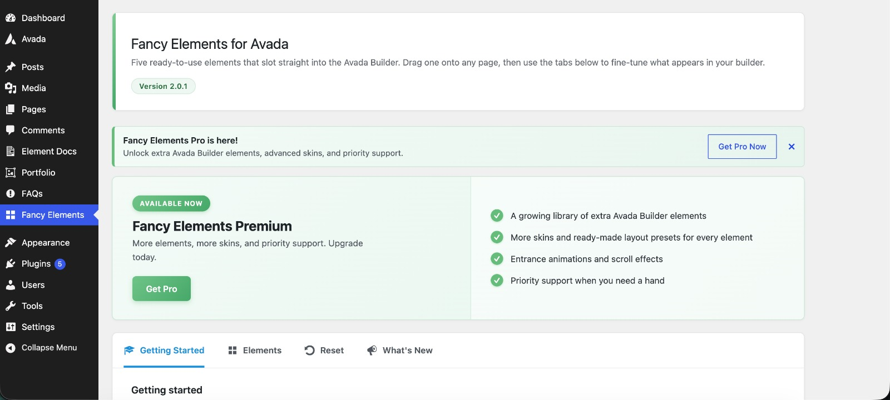890x400 pixels.
Task: Navigate to Pages menu item
Action: point(49,109)
